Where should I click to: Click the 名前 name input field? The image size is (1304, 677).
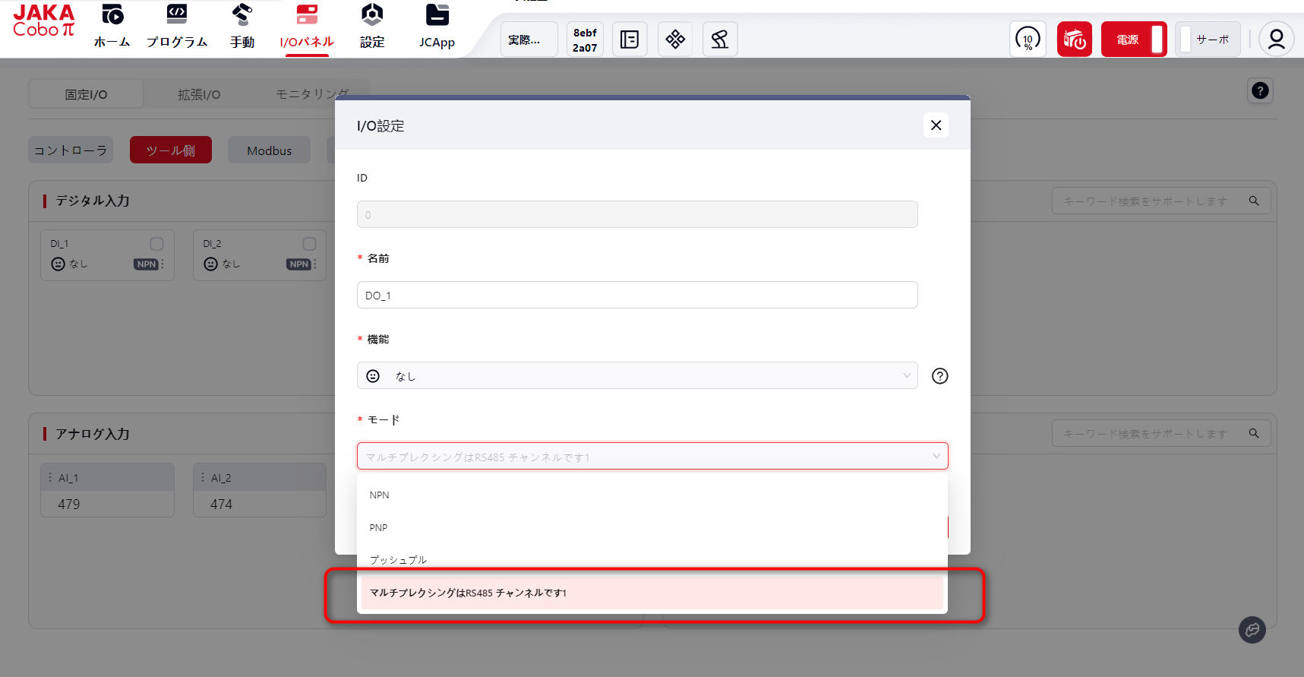pyautogui.click(x=636, y=296)
